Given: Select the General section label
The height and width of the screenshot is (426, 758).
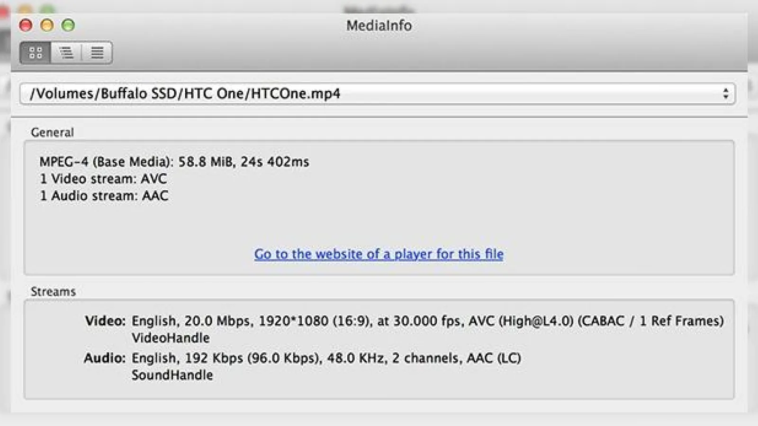Looking at the screenshot, I should pos(52,133).
